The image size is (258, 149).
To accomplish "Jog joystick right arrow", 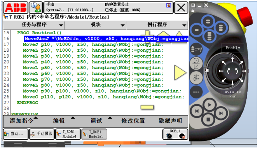I will pyautogui.click(x=244, y=71).
